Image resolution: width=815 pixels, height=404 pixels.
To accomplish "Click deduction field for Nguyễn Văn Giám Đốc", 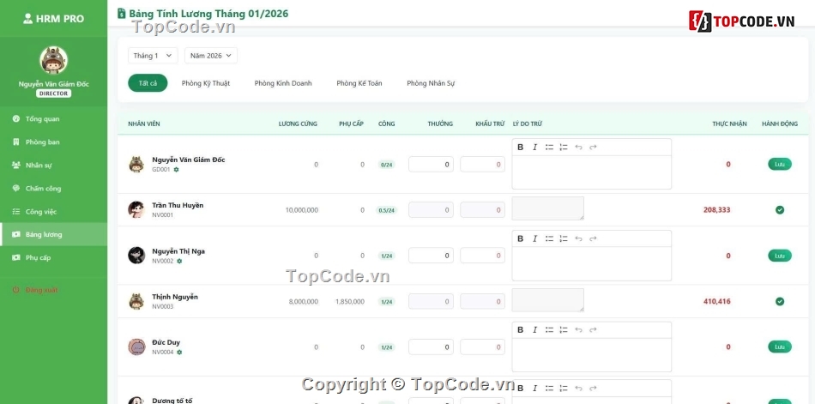I will point(482,165).
